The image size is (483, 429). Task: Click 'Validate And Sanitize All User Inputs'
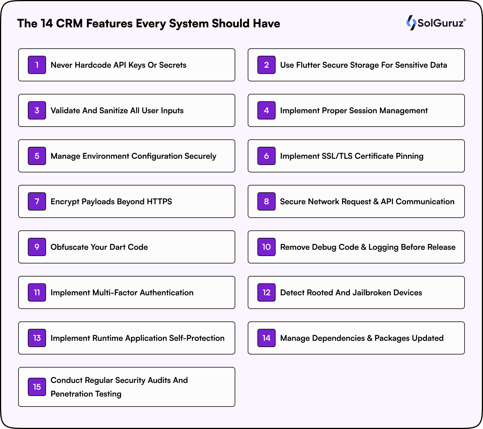pyautogui.click(x=126, y=110)
